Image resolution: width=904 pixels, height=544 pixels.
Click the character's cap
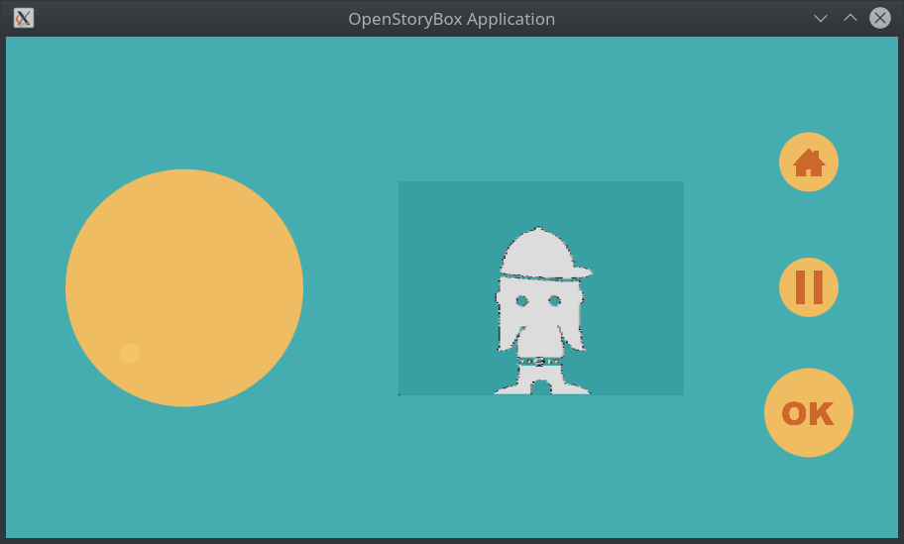(x=536, y=251)
